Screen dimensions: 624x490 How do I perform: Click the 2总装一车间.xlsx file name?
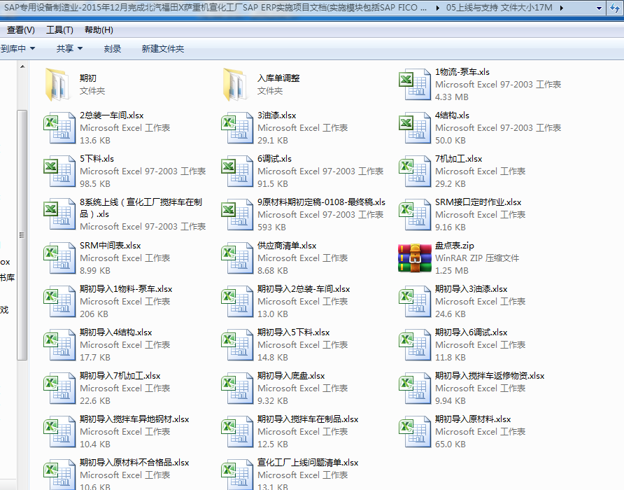pos(111,115)
